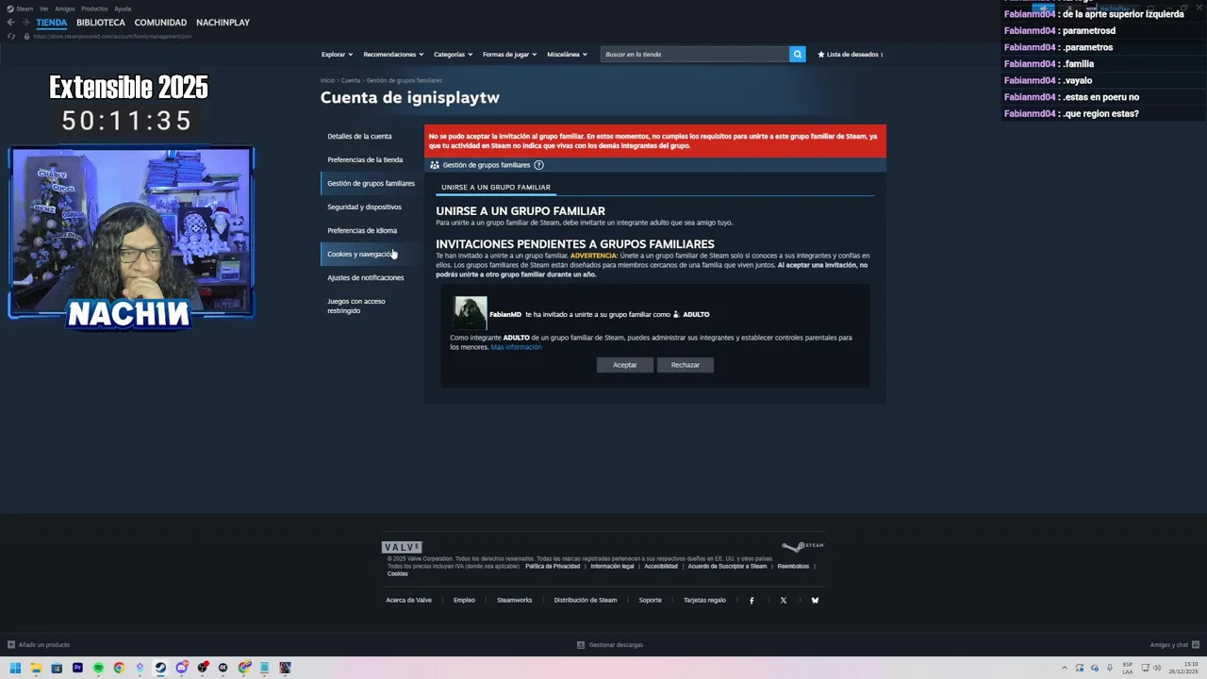The image size is (1207, 679).
Task: Click the Buscar en la tienda search field
Action: pos(695,55)
